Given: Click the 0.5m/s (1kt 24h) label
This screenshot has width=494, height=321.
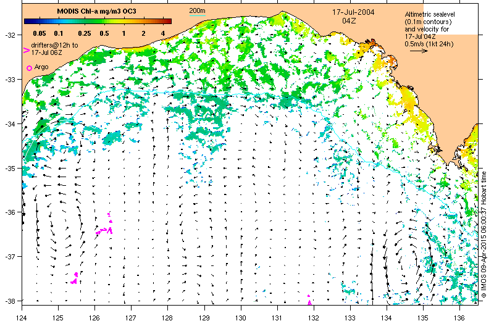Looking at the screenshot, I should click(x=429, y=44).
